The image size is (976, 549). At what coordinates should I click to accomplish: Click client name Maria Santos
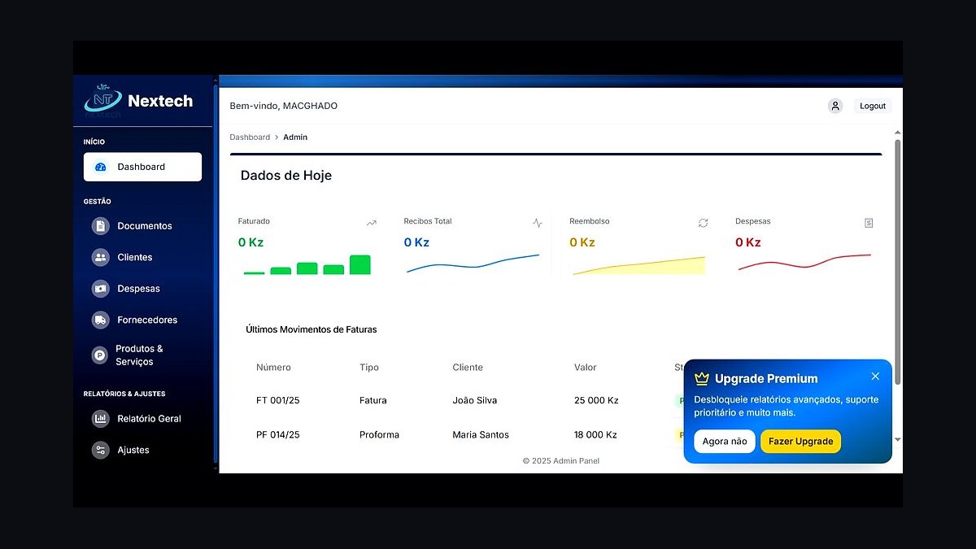click(481, 435)
